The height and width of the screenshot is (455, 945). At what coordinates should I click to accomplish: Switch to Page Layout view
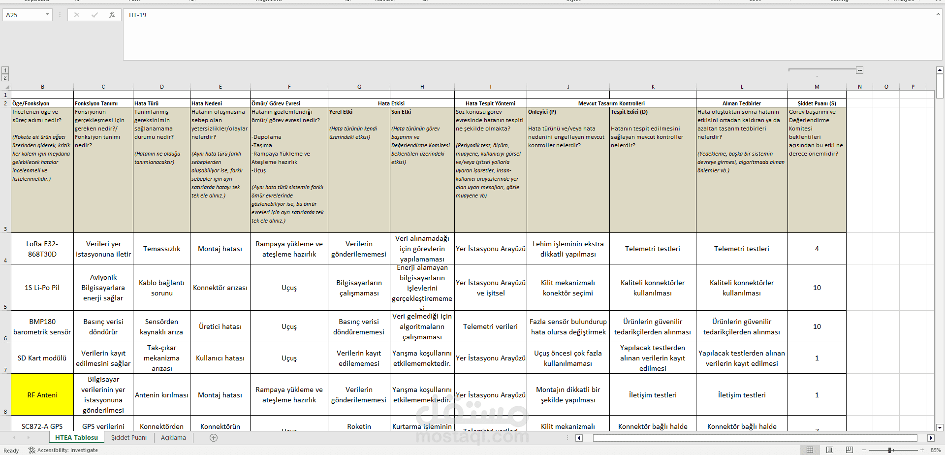(x=830, y=450)
